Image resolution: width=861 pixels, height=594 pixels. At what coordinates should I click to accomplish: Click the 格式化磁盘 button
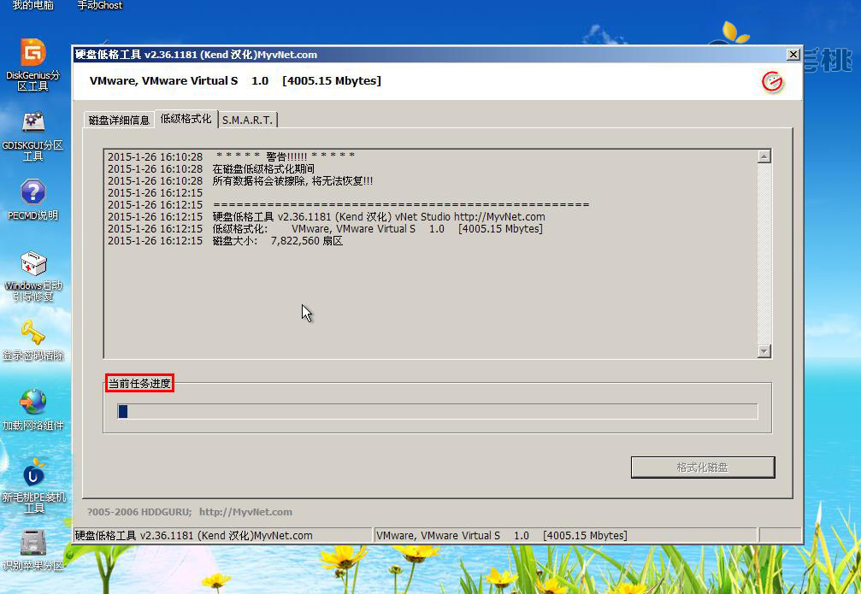click(703, 468)
